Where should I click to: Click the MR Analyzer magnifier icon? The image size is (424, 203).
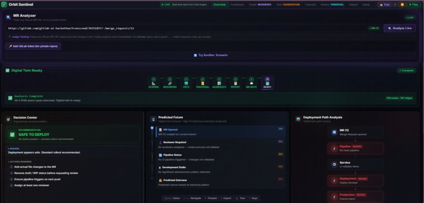pos(8,17)
